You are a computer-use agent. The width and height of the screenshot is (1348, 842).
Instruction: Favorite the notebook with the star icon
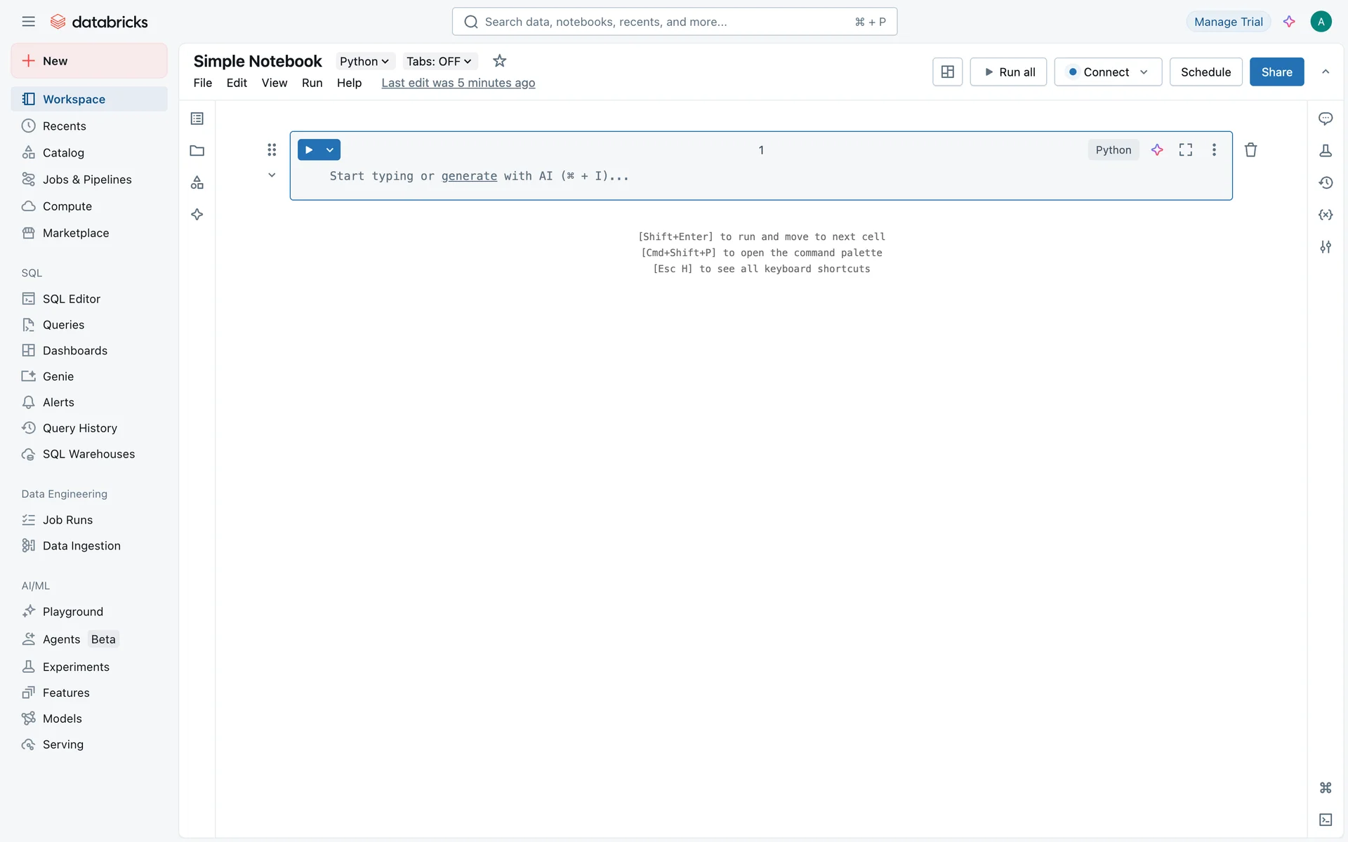click(x=499, y=61)
